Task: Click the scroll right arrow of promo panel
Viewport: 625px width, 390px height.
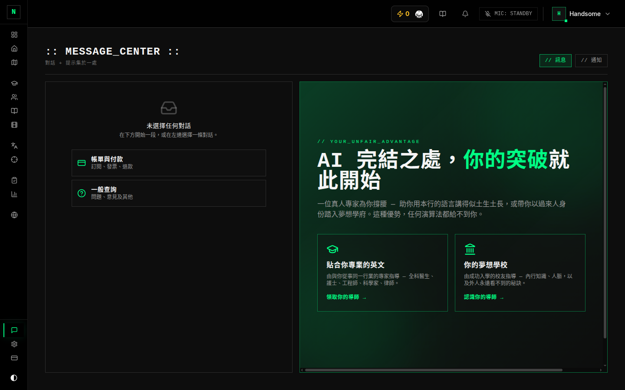Action: point(601,370)
